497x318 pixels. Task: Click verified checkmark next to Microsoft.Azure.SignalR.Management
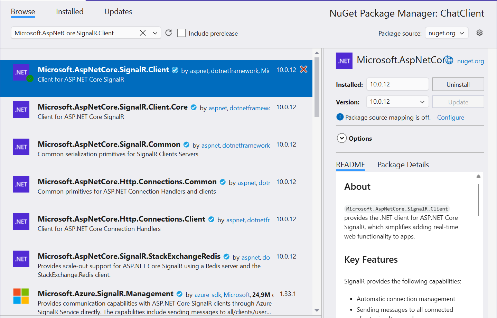tap(179, 294)
